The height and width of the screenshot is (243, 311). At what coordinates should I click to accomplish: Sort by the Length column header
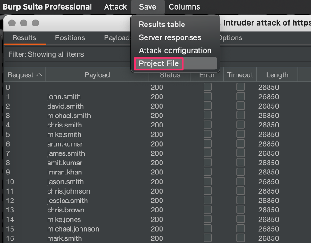tap(277, 75)
